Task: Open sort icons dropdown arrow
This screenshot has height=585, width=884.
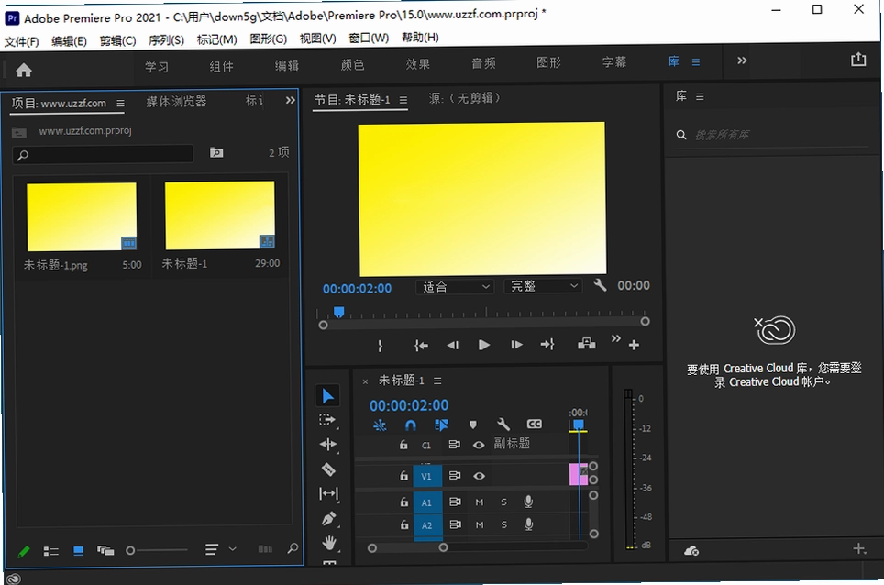Action: pyautogui.click(x=232, y=548)
